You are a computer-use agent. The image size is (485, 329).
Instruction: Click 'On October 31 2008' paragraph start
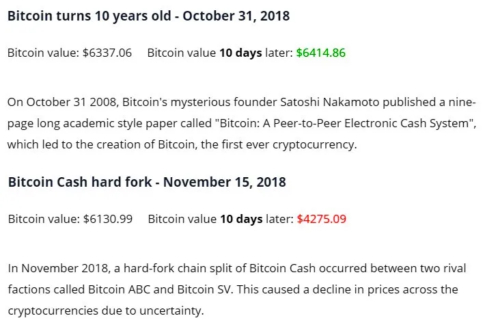click(62, 102)
